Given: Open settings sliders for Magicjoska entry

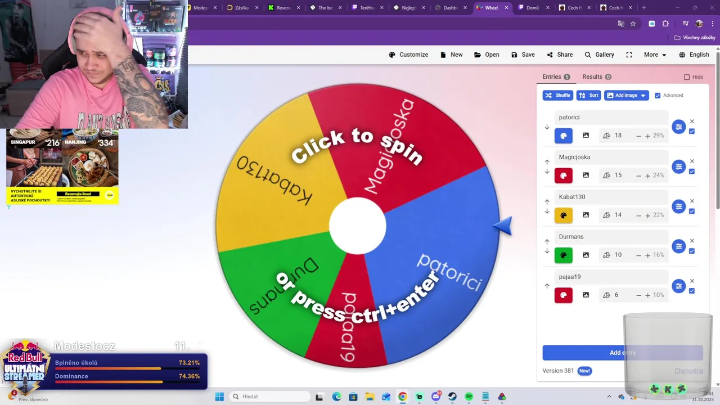Looking at the screenshot, I should pyautogui.click(x=679, y=166).
